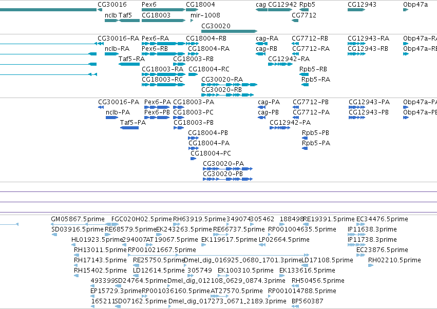Select transcript CG18004-RA
The image size is (437, 309).
point(209,49)
